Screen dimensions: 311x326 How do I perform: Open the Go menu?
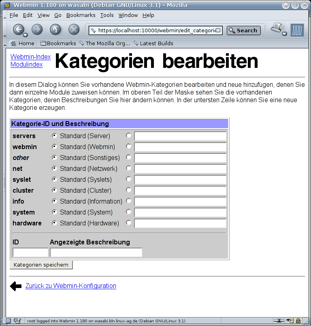[x=58, y=15]
